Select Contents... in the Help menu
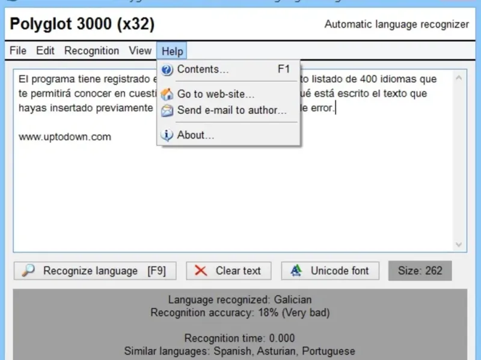This screenshot has height=360, width=481. (x=228, y=69)
